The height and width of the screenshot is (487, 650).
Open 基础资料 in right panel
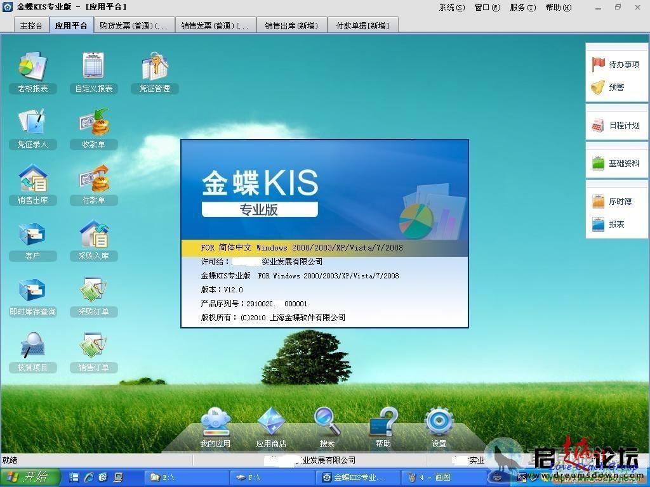[x=616, y=164]
